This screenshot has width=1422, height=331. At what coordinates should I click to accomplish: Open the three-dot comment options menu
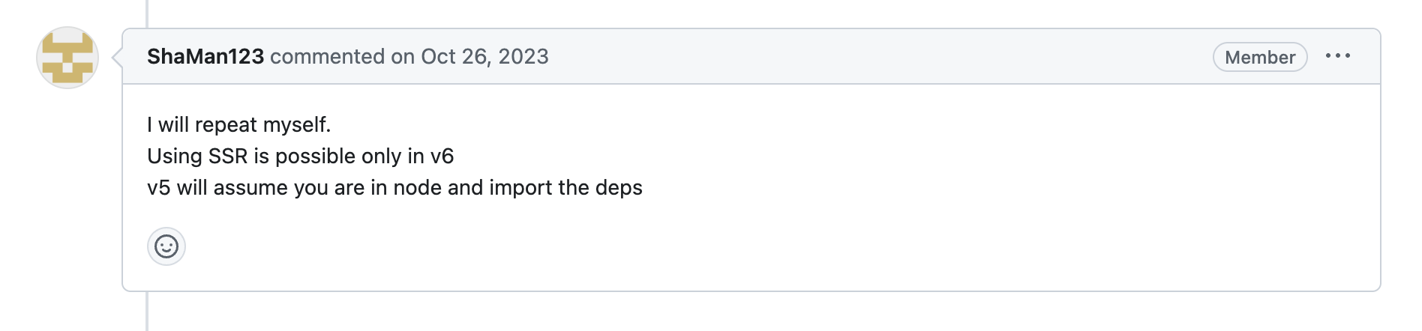point(1337,56)
